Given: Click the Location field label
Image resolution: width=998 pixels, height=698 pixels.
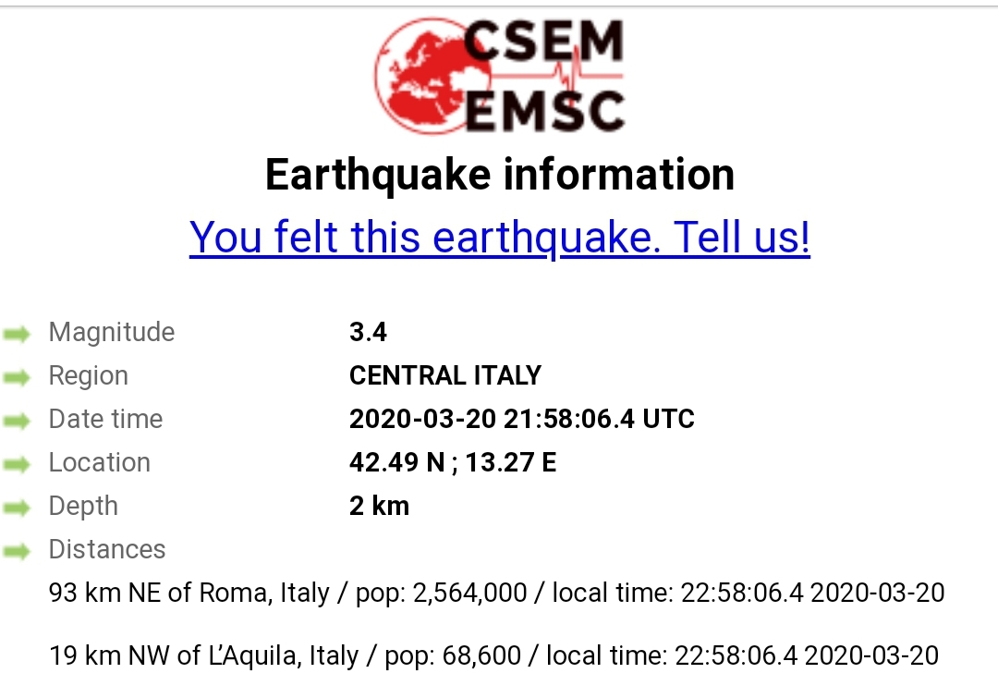Looking at the screenshot, I should pyautogui.click(x=99, y=462).
